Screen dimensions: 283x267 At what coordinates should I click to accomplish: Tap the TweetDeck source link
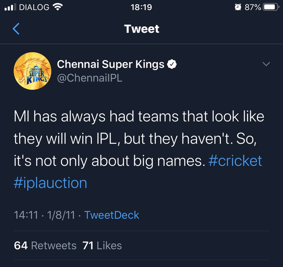pyautogui.click(x=112, y=215)
